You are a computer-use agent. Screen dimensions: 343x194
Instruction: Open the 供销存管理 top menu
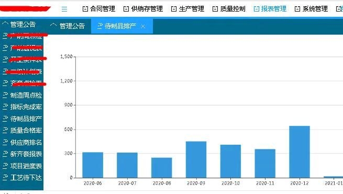(x=143, y=9)
